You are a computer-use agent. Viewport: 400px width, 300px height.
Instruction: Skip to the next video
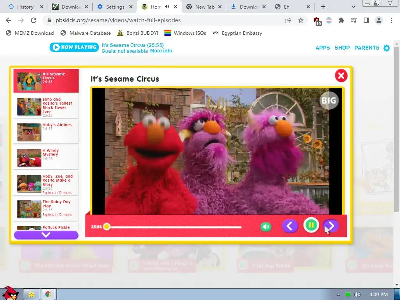(331, 226)
